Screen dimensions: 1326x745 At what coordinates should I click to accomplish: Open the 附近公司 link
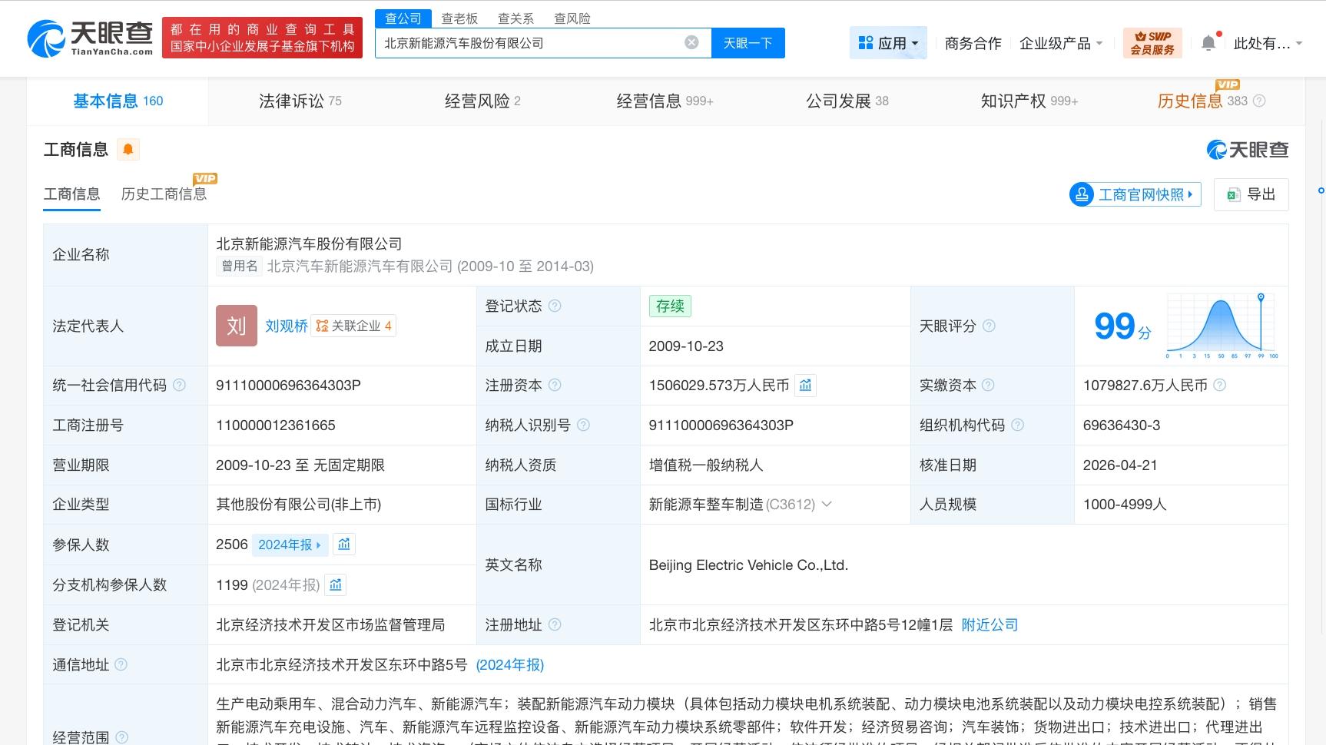(x=990, y=624)
